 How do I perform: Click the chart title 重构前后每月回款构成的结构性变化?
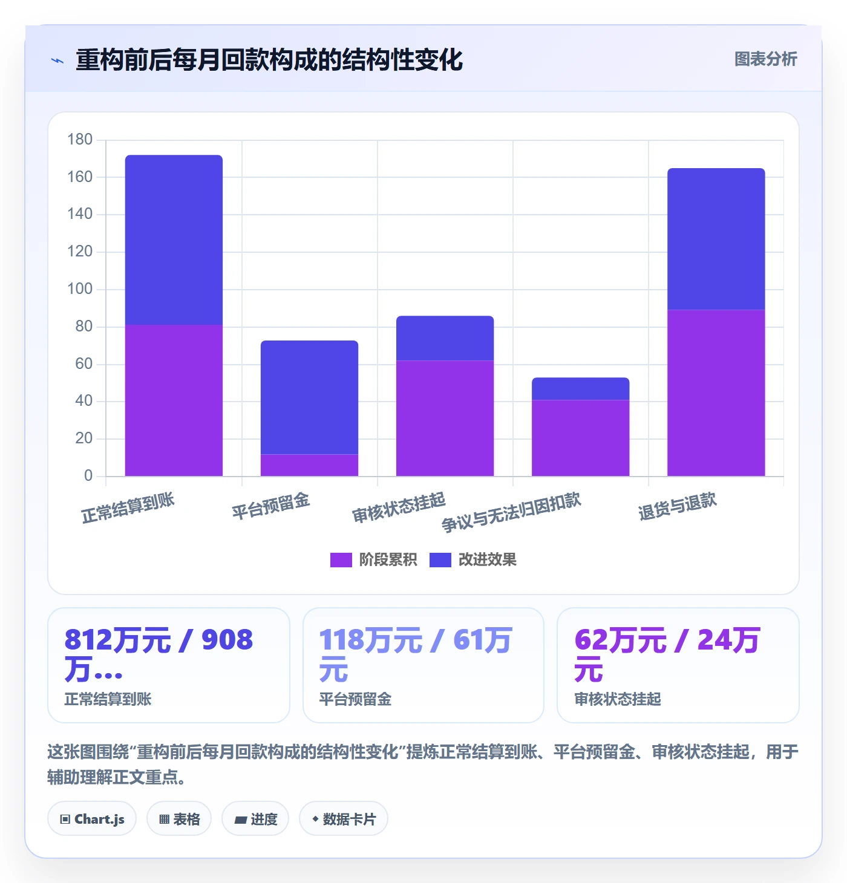click(269, 60)
